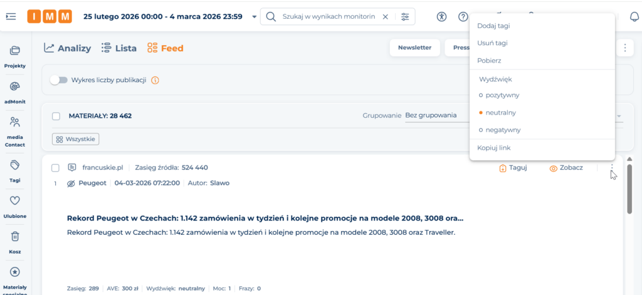
Task: Open the date range dropdown arrow
Action: [254, 17]
